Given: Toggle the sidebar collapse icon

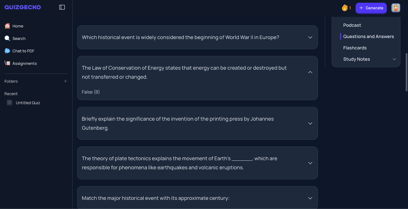Looking at the screenshot, I should 62,7.
